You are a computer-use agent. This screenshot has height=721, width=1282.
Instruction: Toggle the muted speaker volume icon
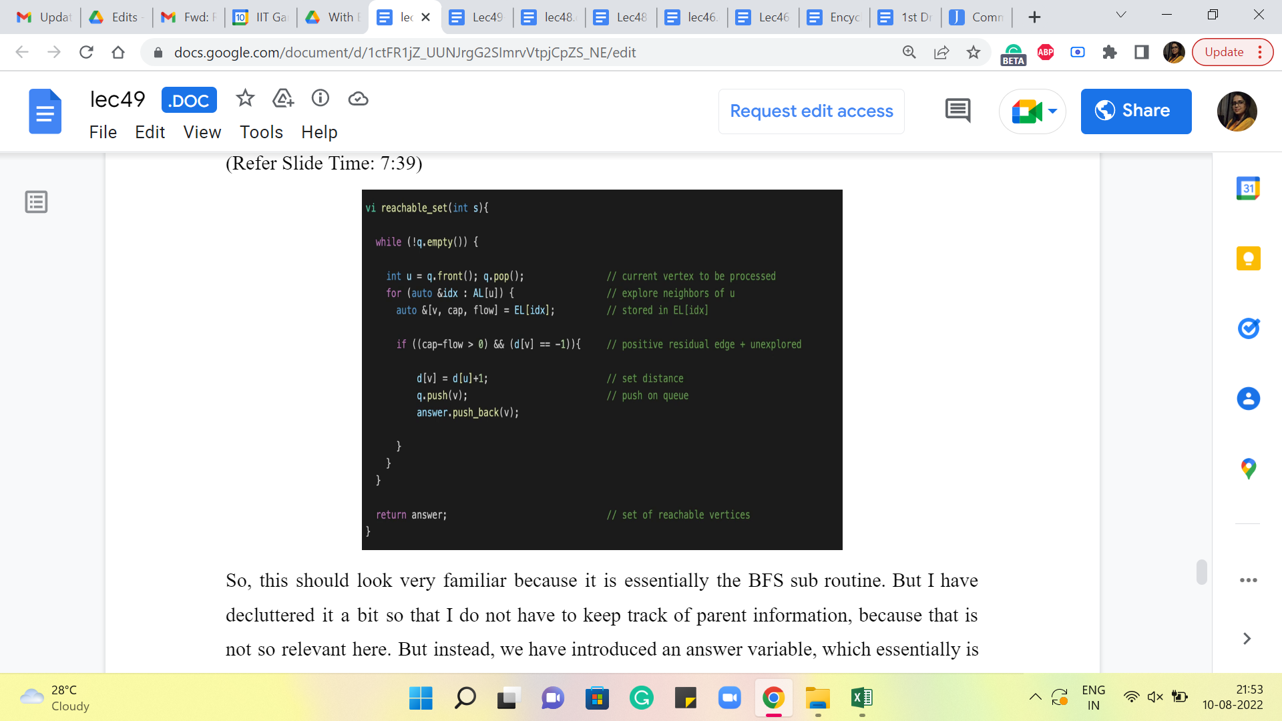tap(1155, 698)
